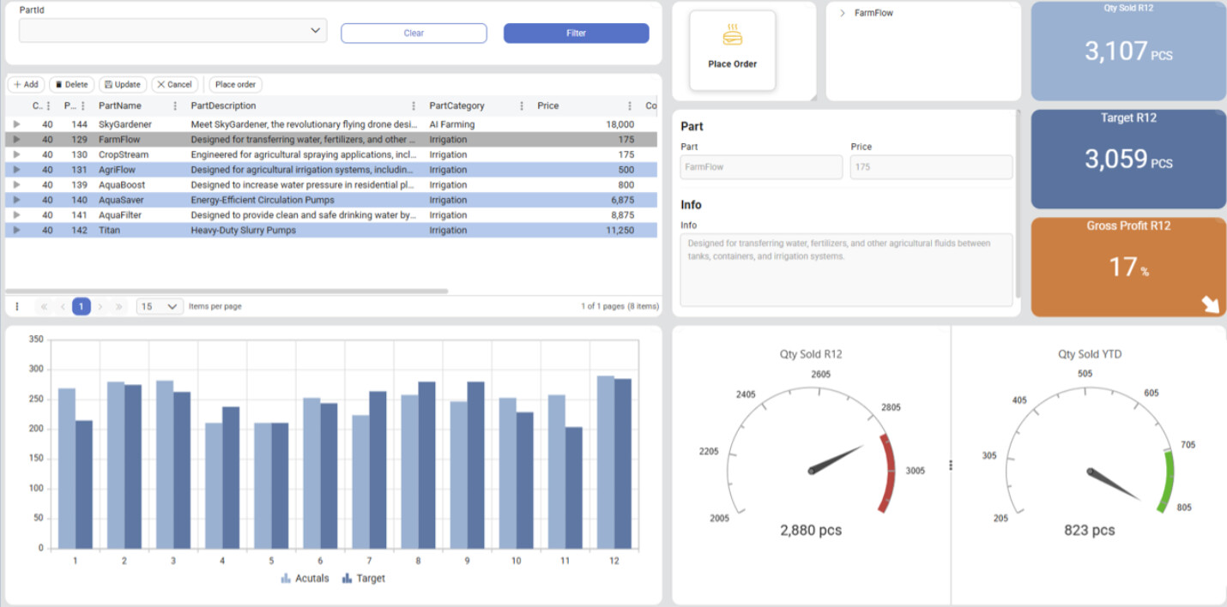Expand the FarmFlow tree node
This screenshot has width=1227, height=607.
coord(843,13)
